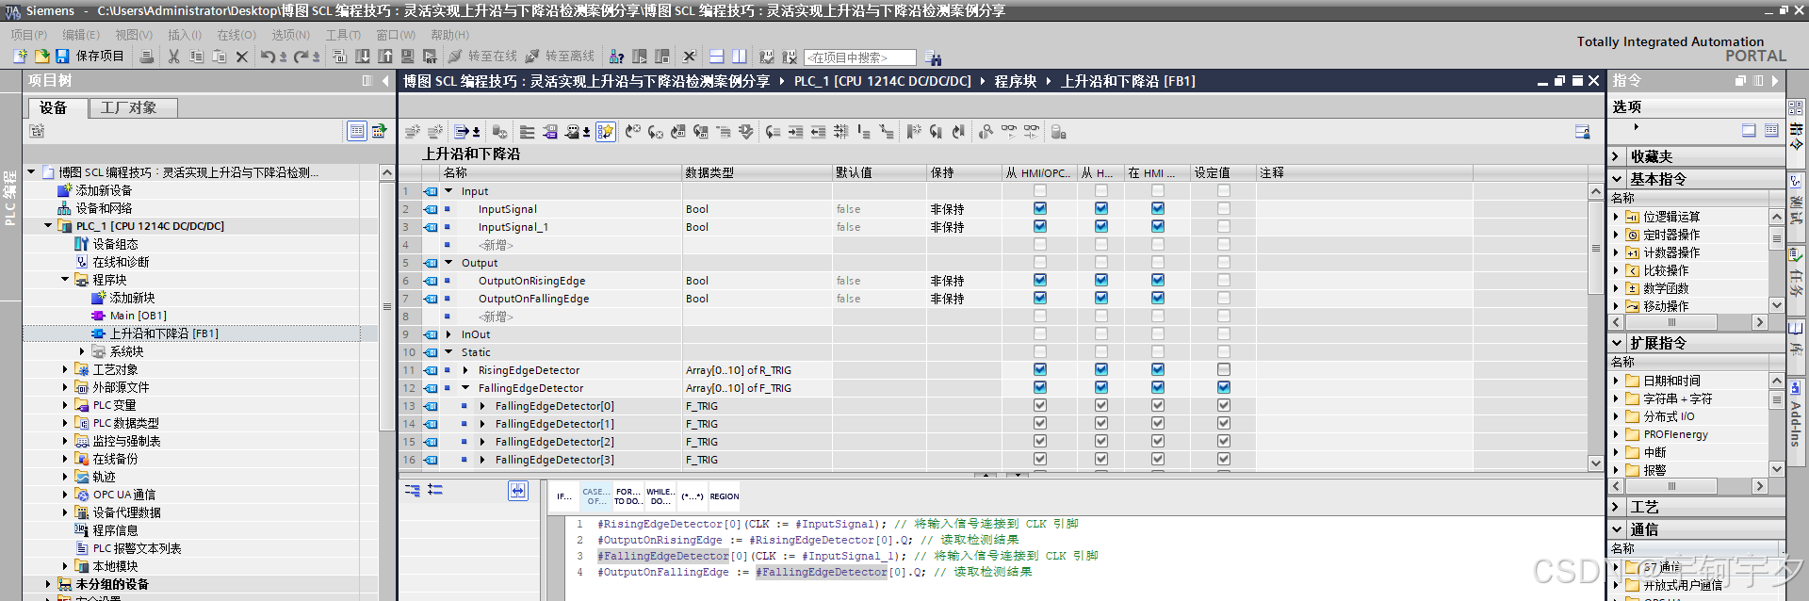Viewport: 1809px width, 601px height.
Task: Toggle 设定值 checkbox for OutputOnFallingEdge
Action: (1224, 298)
